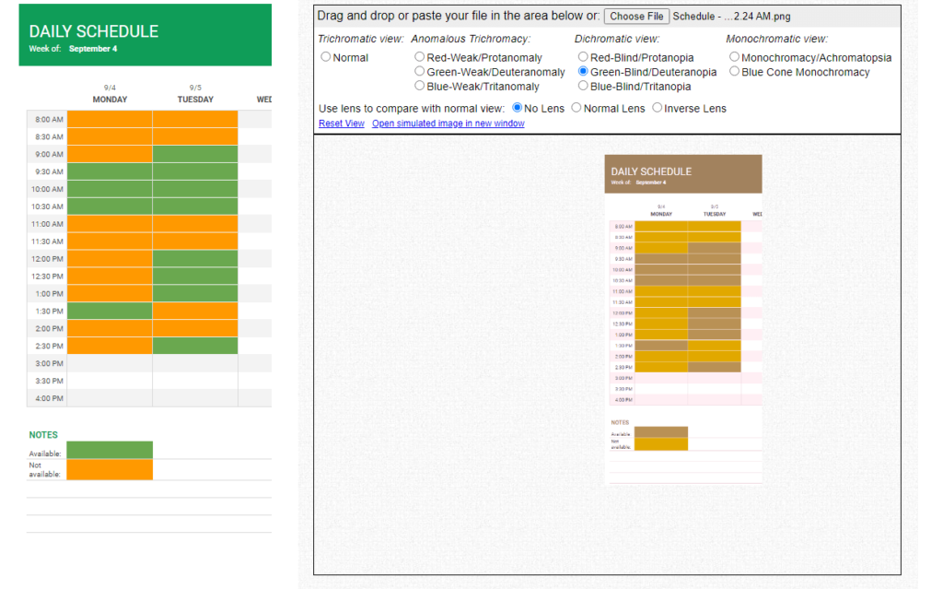Image resolution: width=943 pixels, height=589 pixels.
Task: Click the Anomalous Trichromacy heading
Action: (471, 39)
